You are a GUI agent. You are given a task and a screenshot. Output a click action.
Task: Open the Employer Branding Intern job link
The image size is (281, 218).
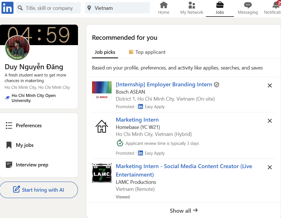(164, 84)
